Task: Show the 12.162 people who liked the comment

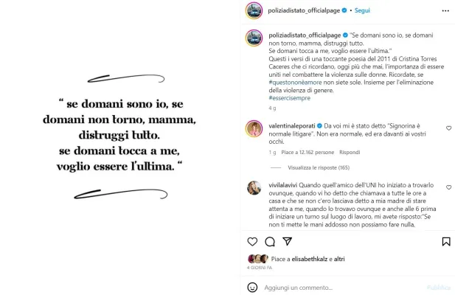Action: click(308, 152)
